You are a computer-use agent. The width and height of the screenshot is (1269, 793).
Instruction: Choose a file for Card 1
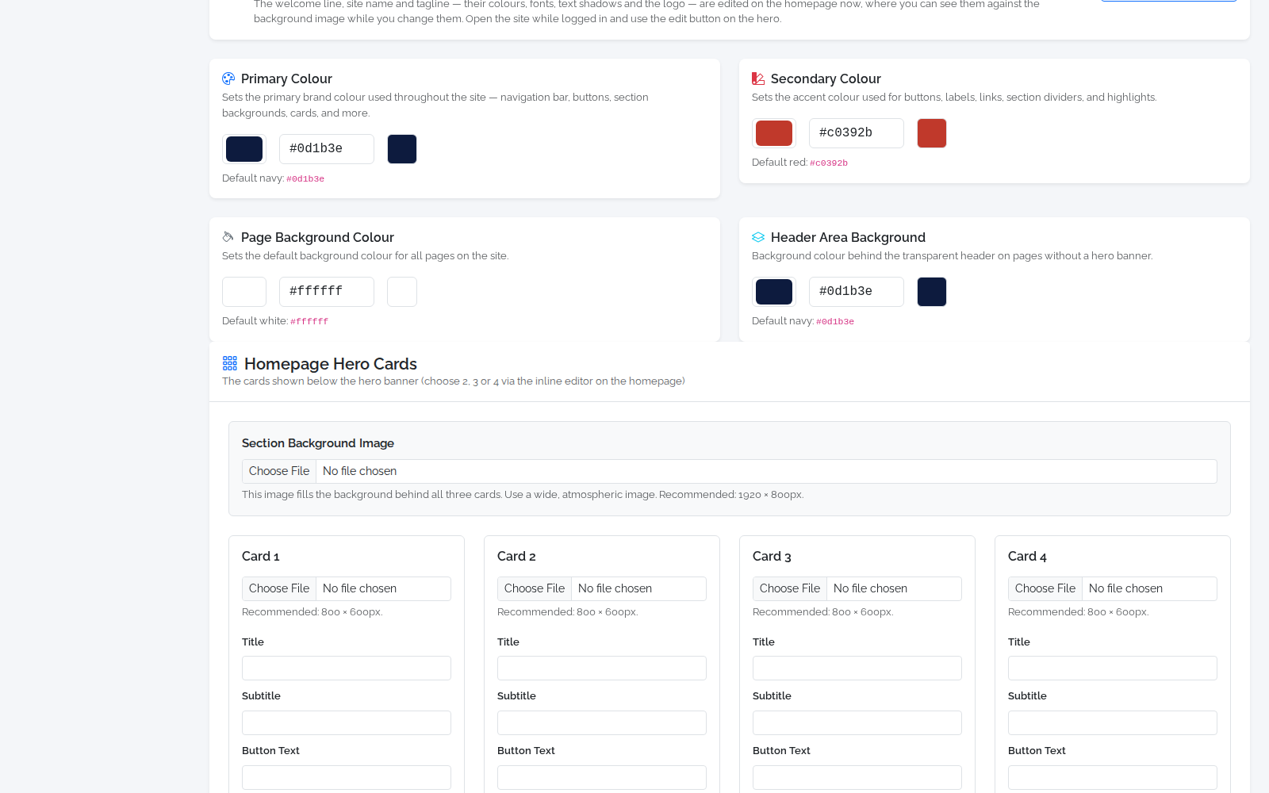pos(279,588)
